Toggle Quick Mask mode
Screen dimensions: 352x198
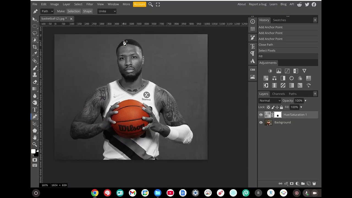(35, 160)
